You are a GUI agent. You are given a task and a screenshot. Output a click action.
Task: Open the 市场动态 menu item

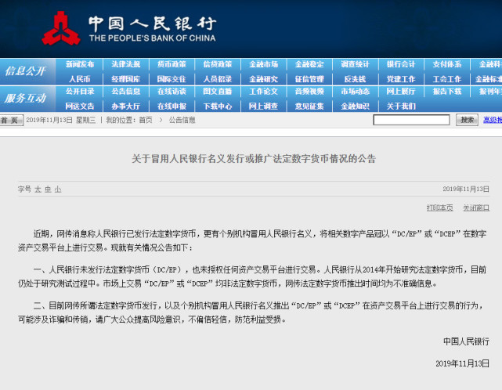pos(355,92)
